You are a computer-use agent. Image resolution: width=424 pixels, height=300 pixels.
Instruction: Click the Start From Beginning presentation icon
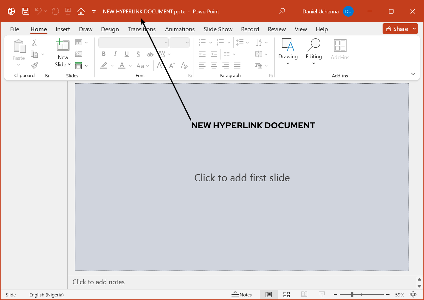tap(68, 12)
